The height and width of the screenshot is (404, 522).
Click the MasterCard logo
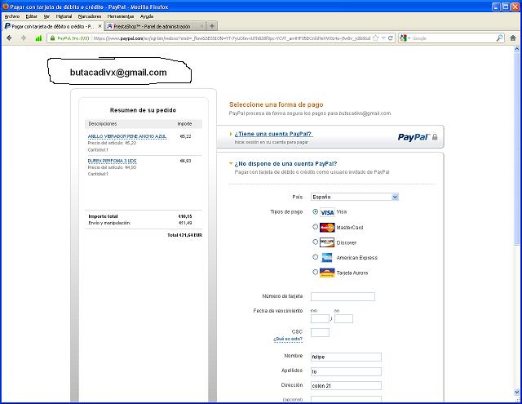pos(327,228)
